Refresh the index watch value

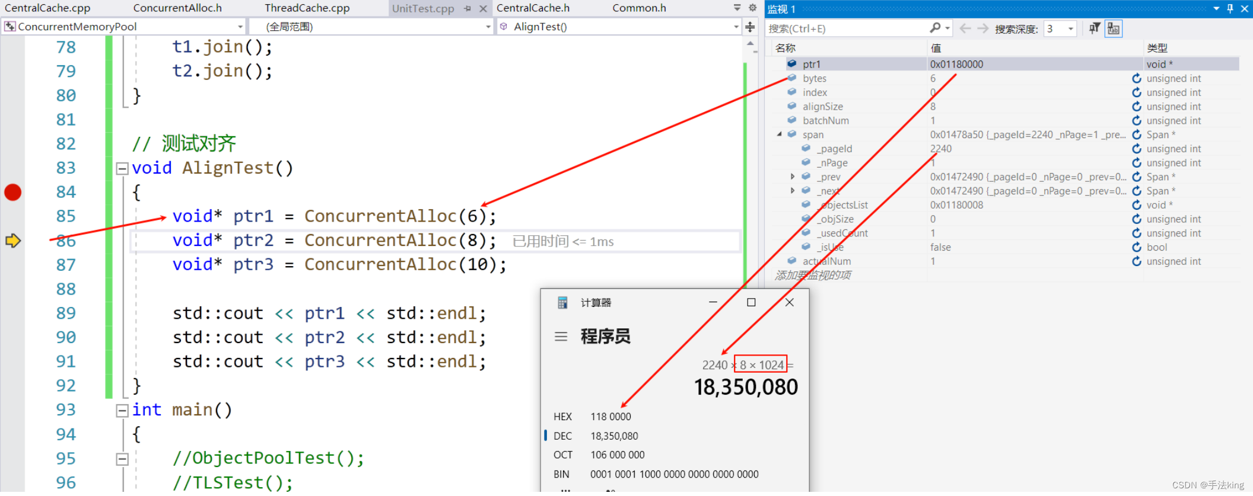(x=1136, y=92)
